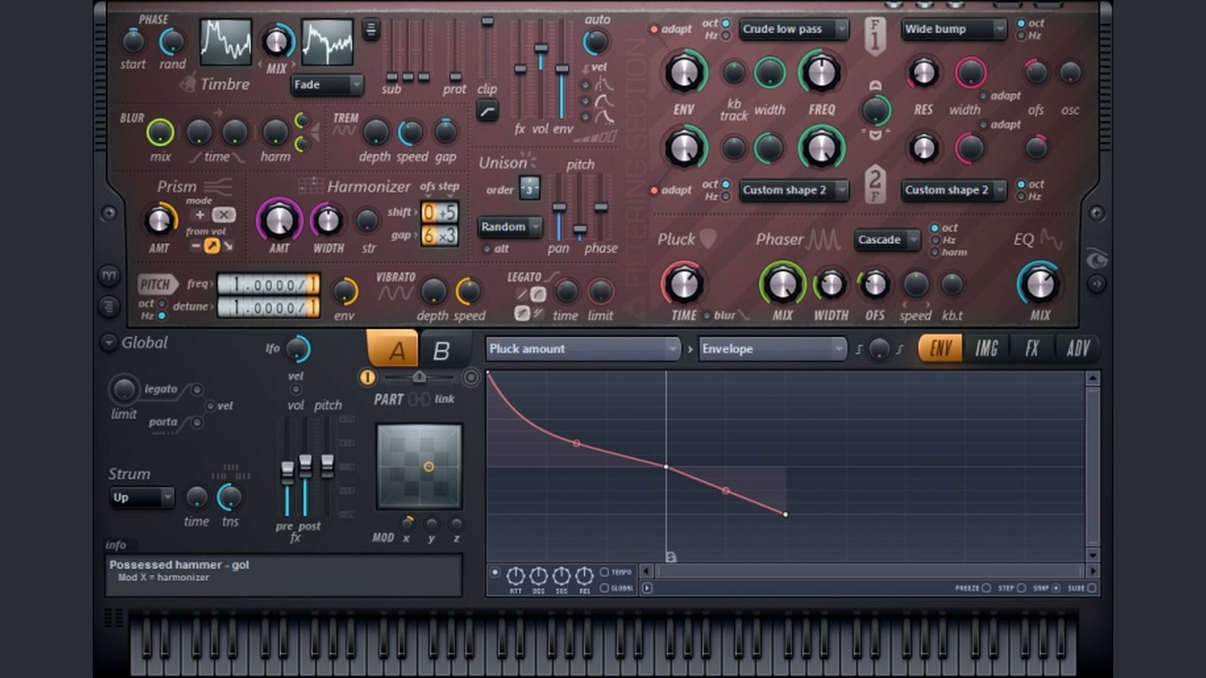
Task: Open the timbre options menu icon
Action: 371,29
